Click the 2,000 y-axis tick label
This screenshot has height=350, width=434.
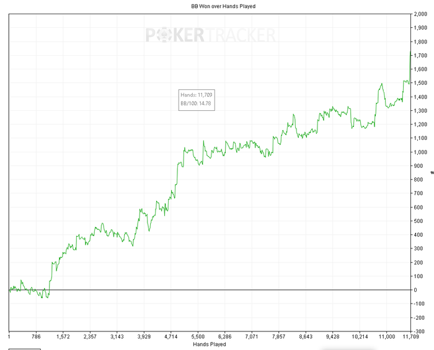coord(420,14)
